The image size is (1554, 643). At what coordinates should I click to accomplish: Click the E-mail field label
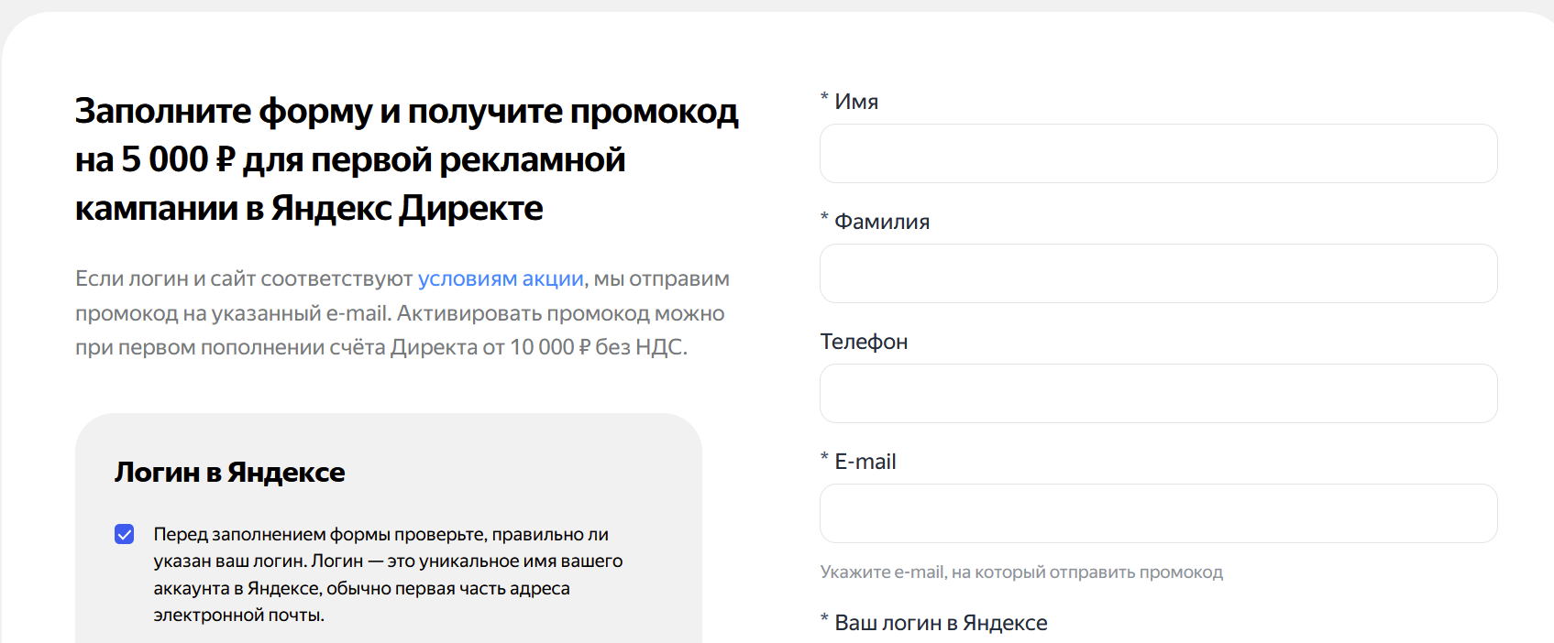[x=858, y=462]
